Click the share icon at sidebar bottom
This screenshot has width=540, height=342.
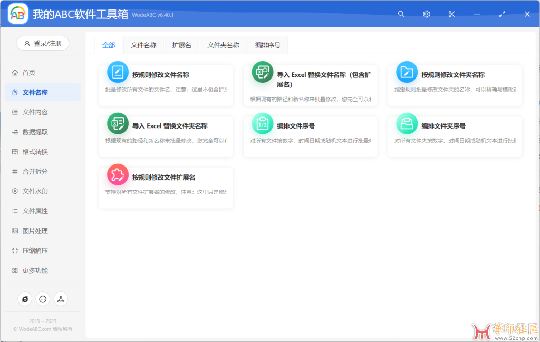61,299
